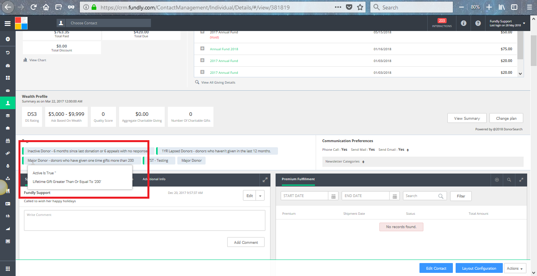Image resolution: width=537 pixels, height=276 pixels.
Task: Open the rising chart sidebar icon
Action: click(7, 228)
